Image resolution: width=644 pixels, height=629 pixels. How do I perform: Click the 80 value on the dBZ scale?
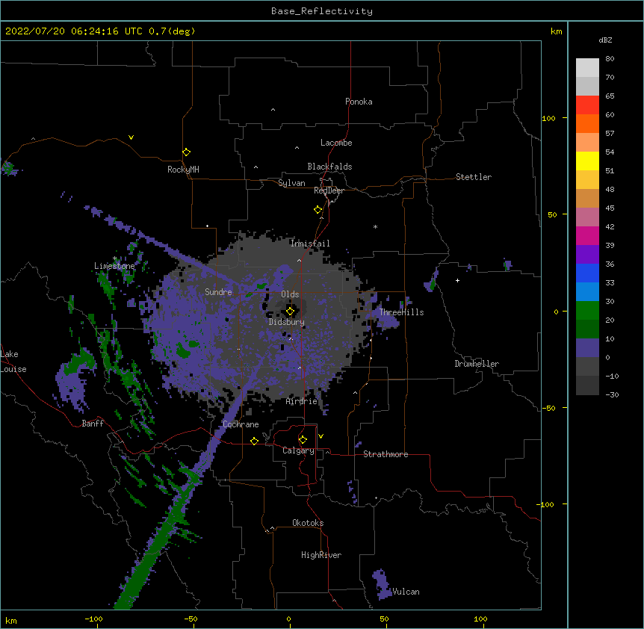click(610, 59)
